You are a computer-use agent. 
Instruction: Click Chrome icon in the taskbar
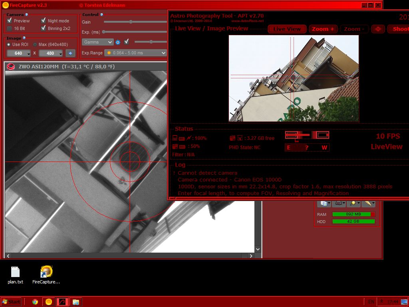click(35, 302)
